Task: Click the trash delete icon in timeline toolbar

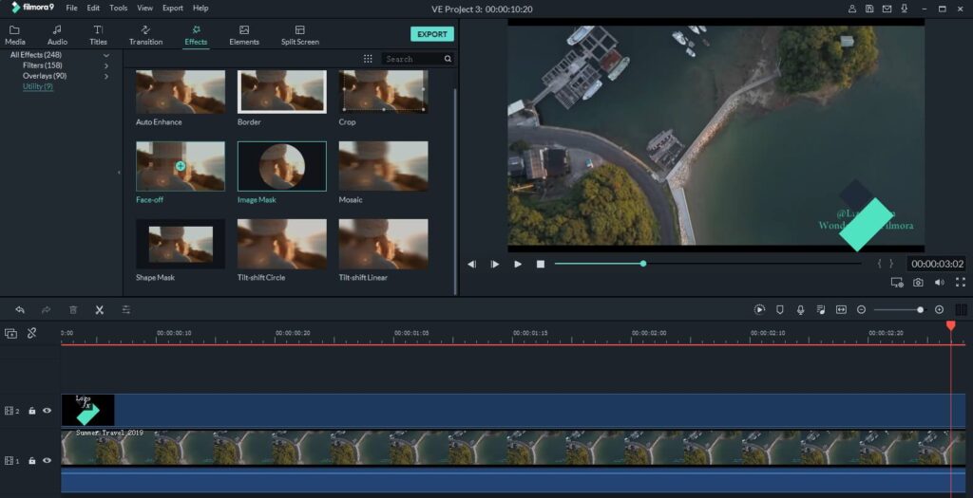Action: (x=73, y=310)
